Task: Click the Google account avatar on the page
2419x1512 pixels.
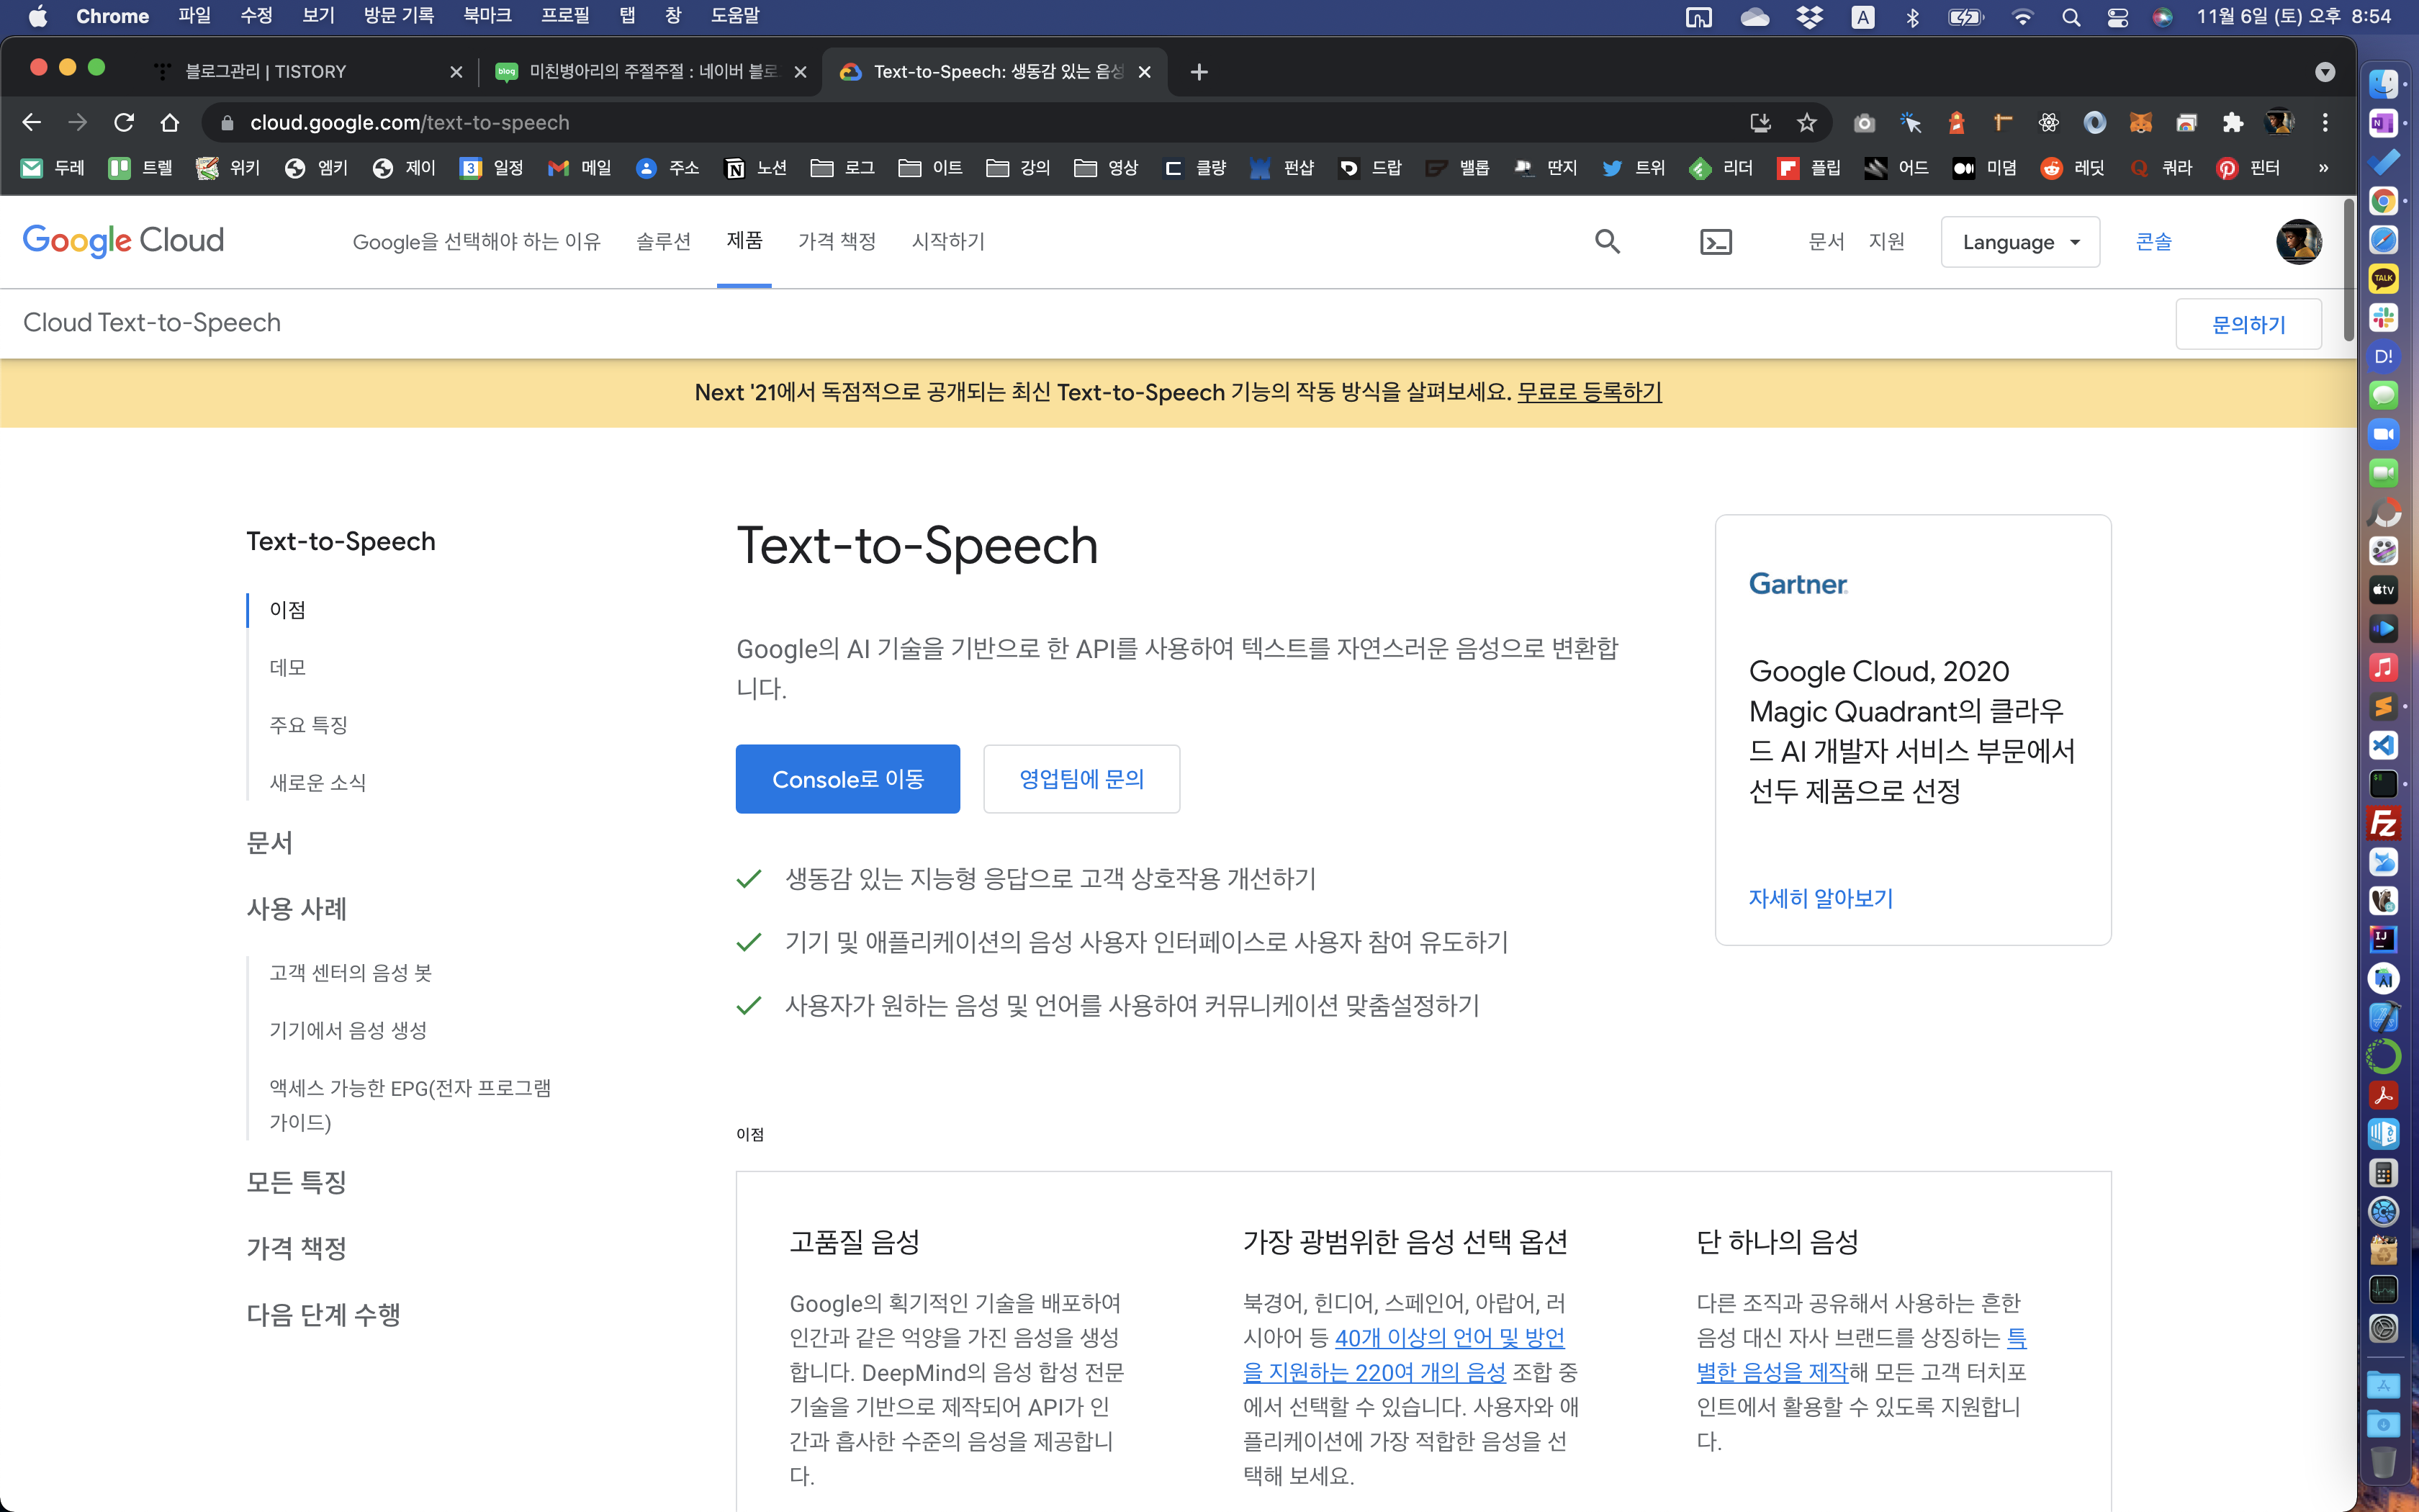Action: (x=2298, y=241)
